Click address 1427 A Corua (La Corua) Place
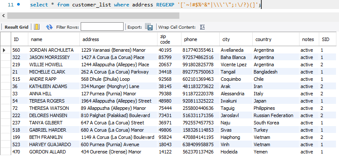339x159 pixels. tap(112, 57)
